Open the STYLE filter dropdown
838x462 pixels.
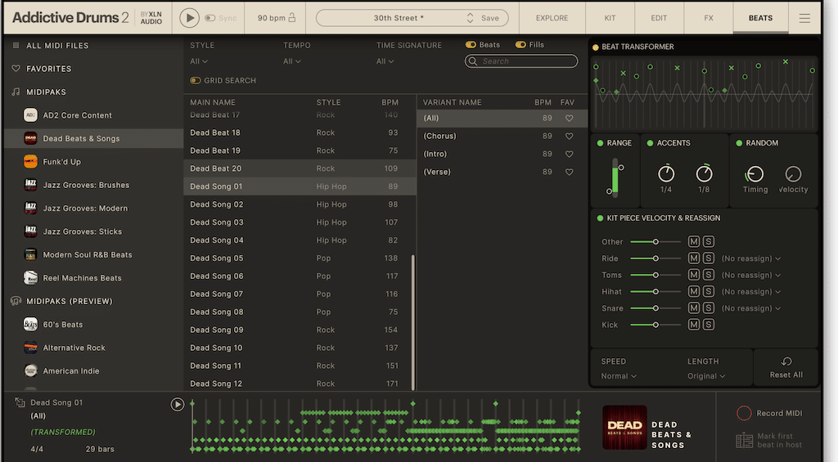coord(199,61)
